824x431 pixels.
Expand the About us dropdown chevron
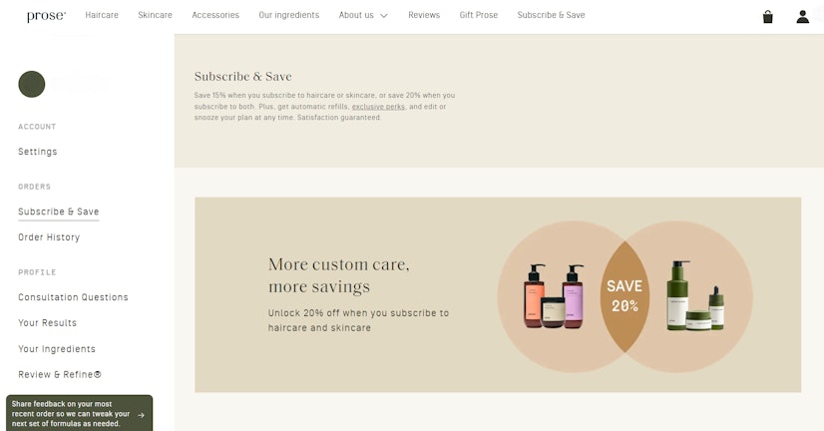384,16
